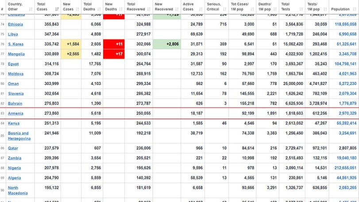Click the # rank column header
This screenshot has width=359, height=202.
click(x=2, y=9)
